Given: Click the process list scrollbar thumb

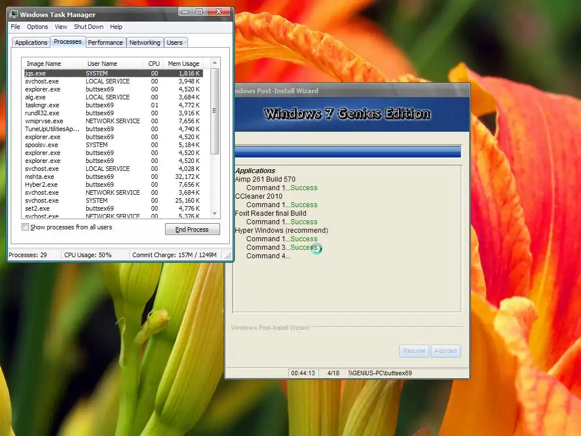Looking at the screenshot, I should pyautogui.click(x=214, y=111).
